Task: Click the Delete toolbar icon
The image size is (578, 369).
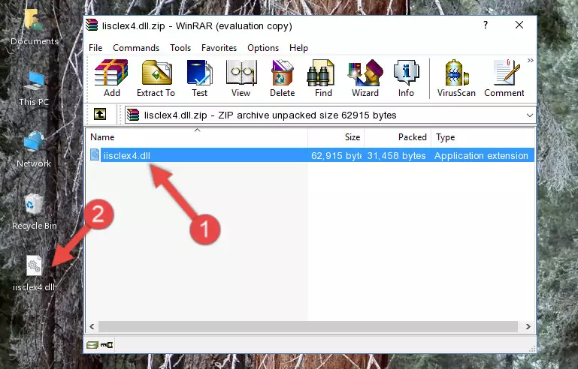Action: tap(283, 78)
